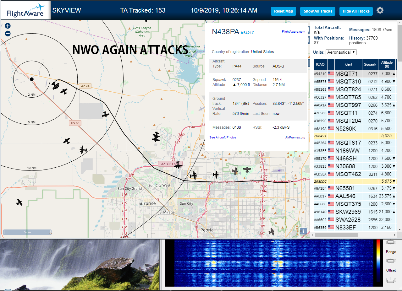The height and width of the screenshot is (291, 402).
Task: Select aircraft icon closest to the receiver dot
Action: point(56,86)
